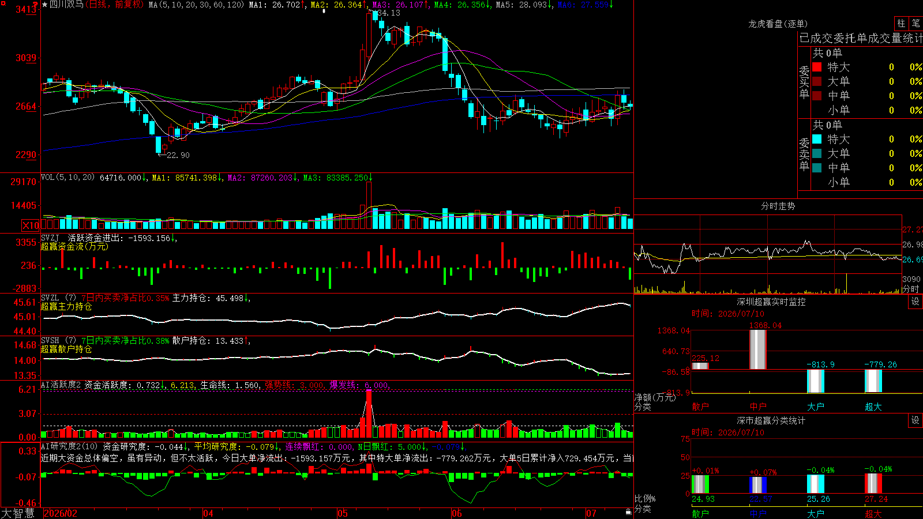Open 设 settings for 深市超赢分类统计
Screen dimensions: 923x519
point(916,420)
